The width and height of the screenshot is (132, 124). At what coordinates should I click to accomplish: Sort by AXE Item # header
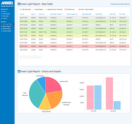tap(99, 14)
